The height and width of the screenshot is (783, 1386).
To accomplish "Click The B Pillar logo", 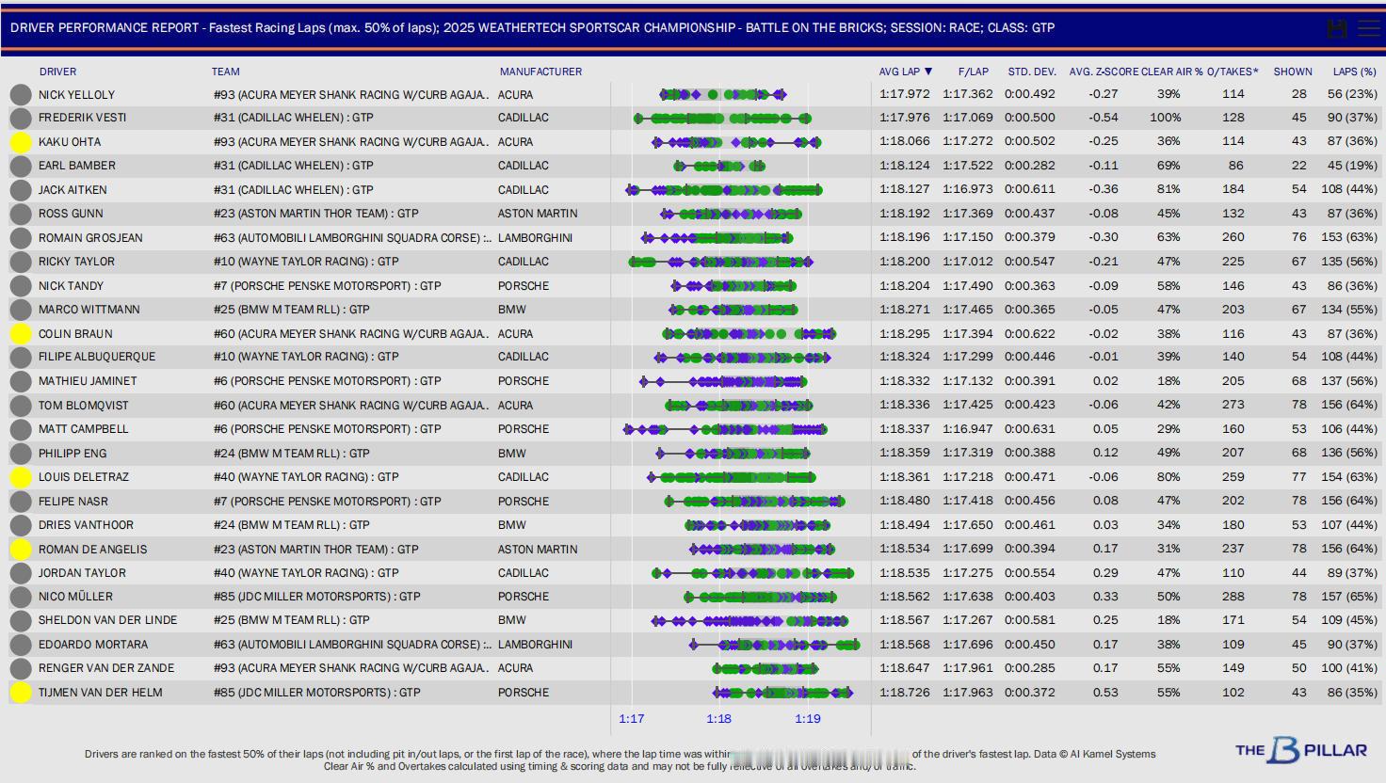I will coord(1301,750).
